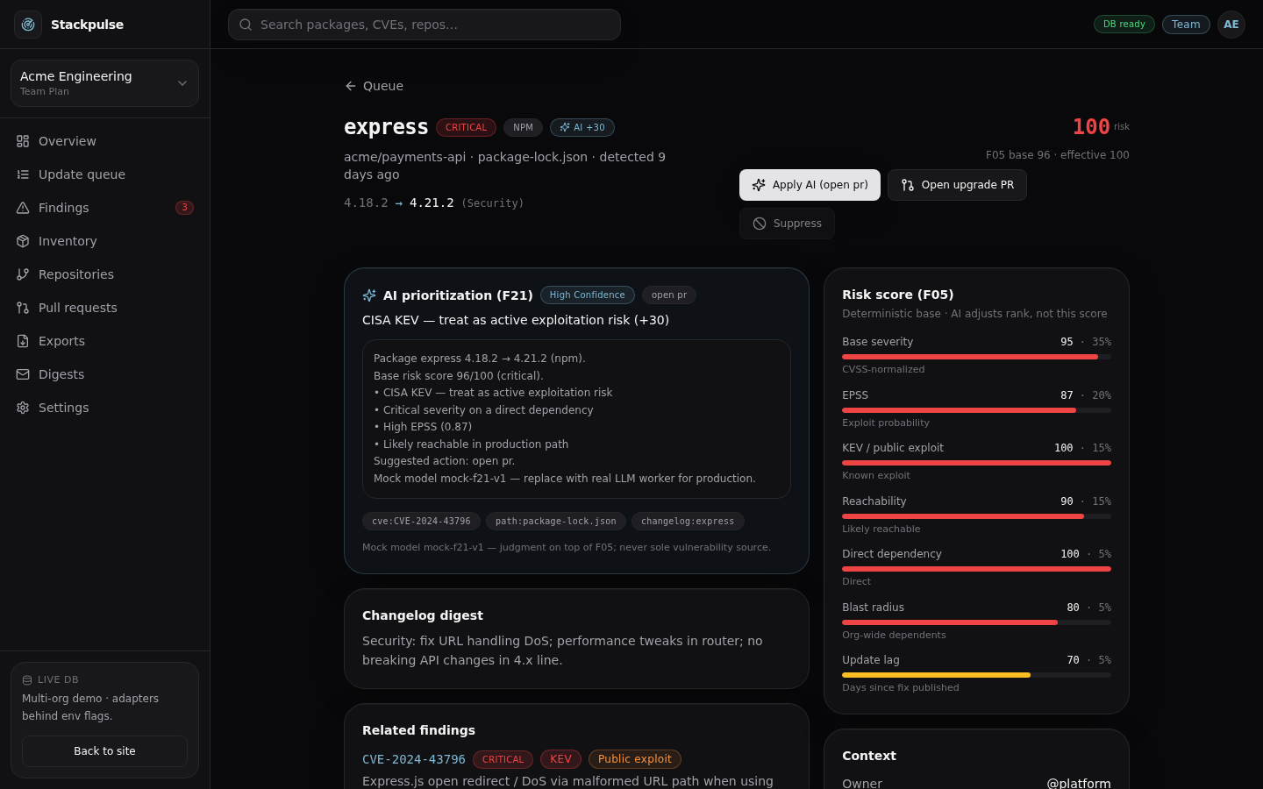Open Exports page
Screen dimensions: 1263x789
(104, 341)
